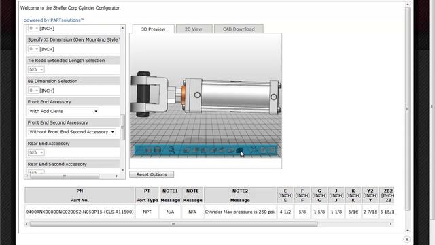Viewport: 435px width, 245px height.
Task: Click the NPT port type cell
Action: click(x=147, y=212)
